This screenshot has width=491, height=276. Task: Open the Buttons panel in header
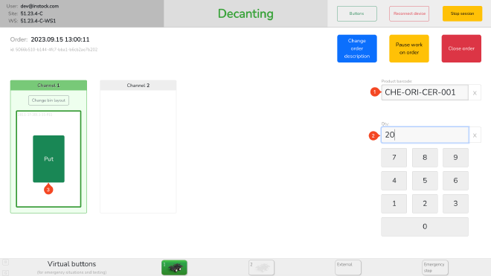357,13
